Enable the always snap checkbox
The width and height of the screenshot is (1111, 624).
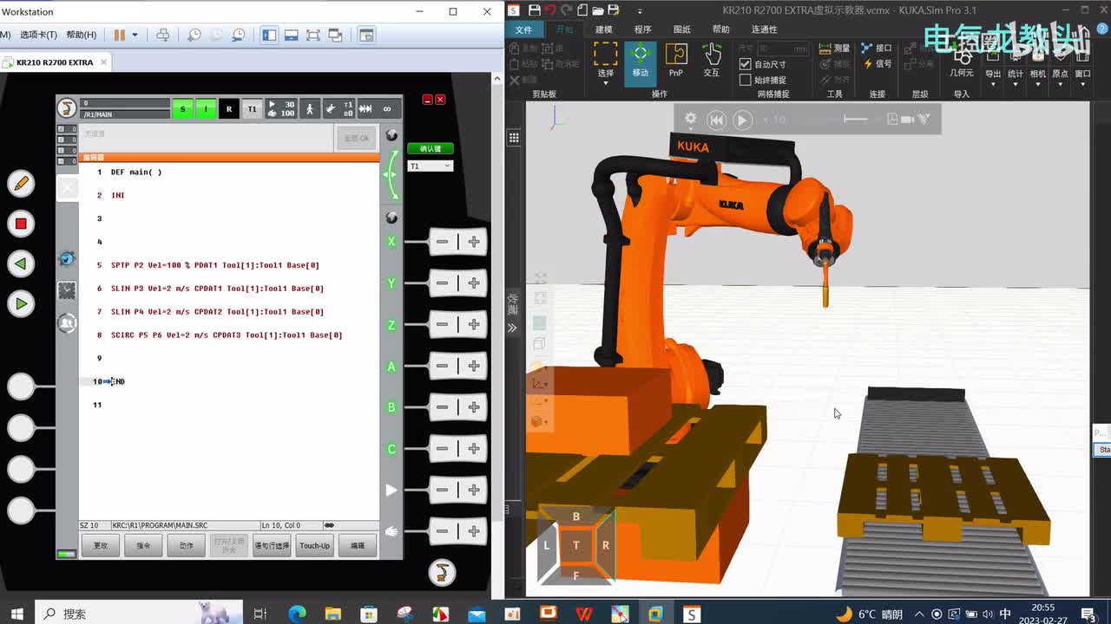coord(745,80)
